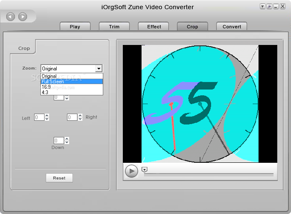Click the Reset button

point(59,178)
